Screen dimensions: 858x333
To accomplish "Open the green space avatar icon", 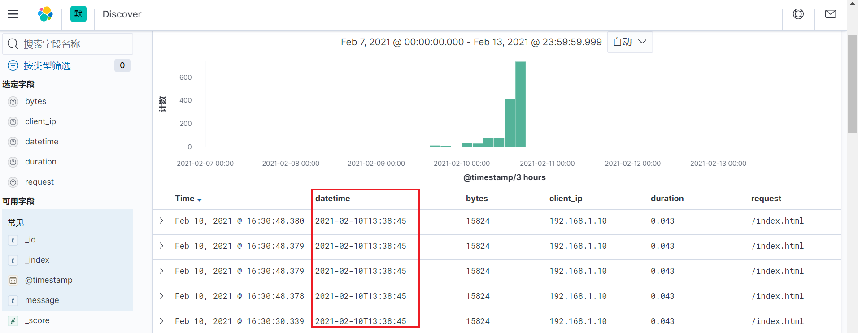I will pyautogui.click(x=78, y=14).
